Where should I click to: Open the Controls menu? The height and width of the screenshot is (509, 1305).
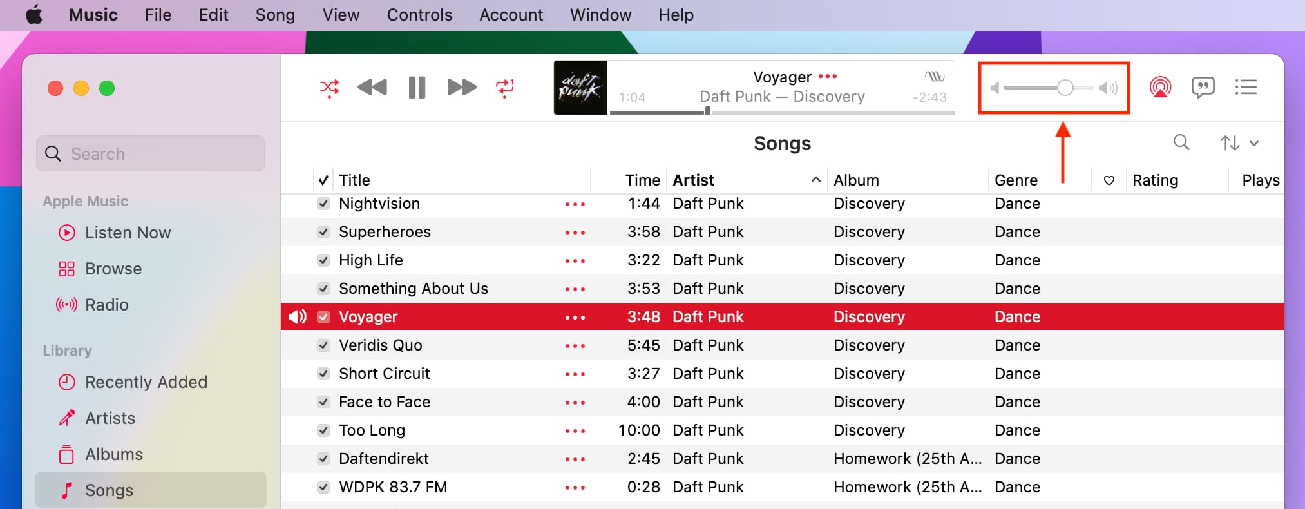[x=419, y=15]
